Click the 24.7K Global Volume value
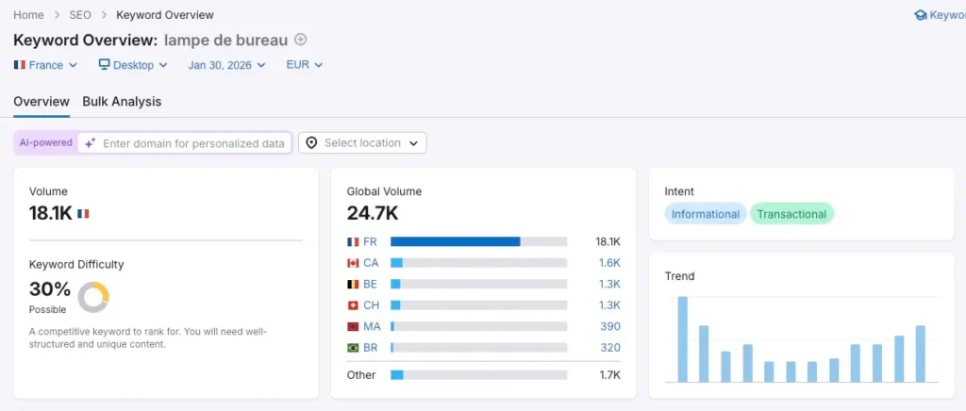Viewport: 966px width, 411px height. [x=372, y=213]
